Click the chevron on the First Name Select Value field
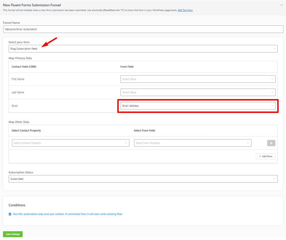Viewport: 286px width, 240px height. tap(272, 79)
